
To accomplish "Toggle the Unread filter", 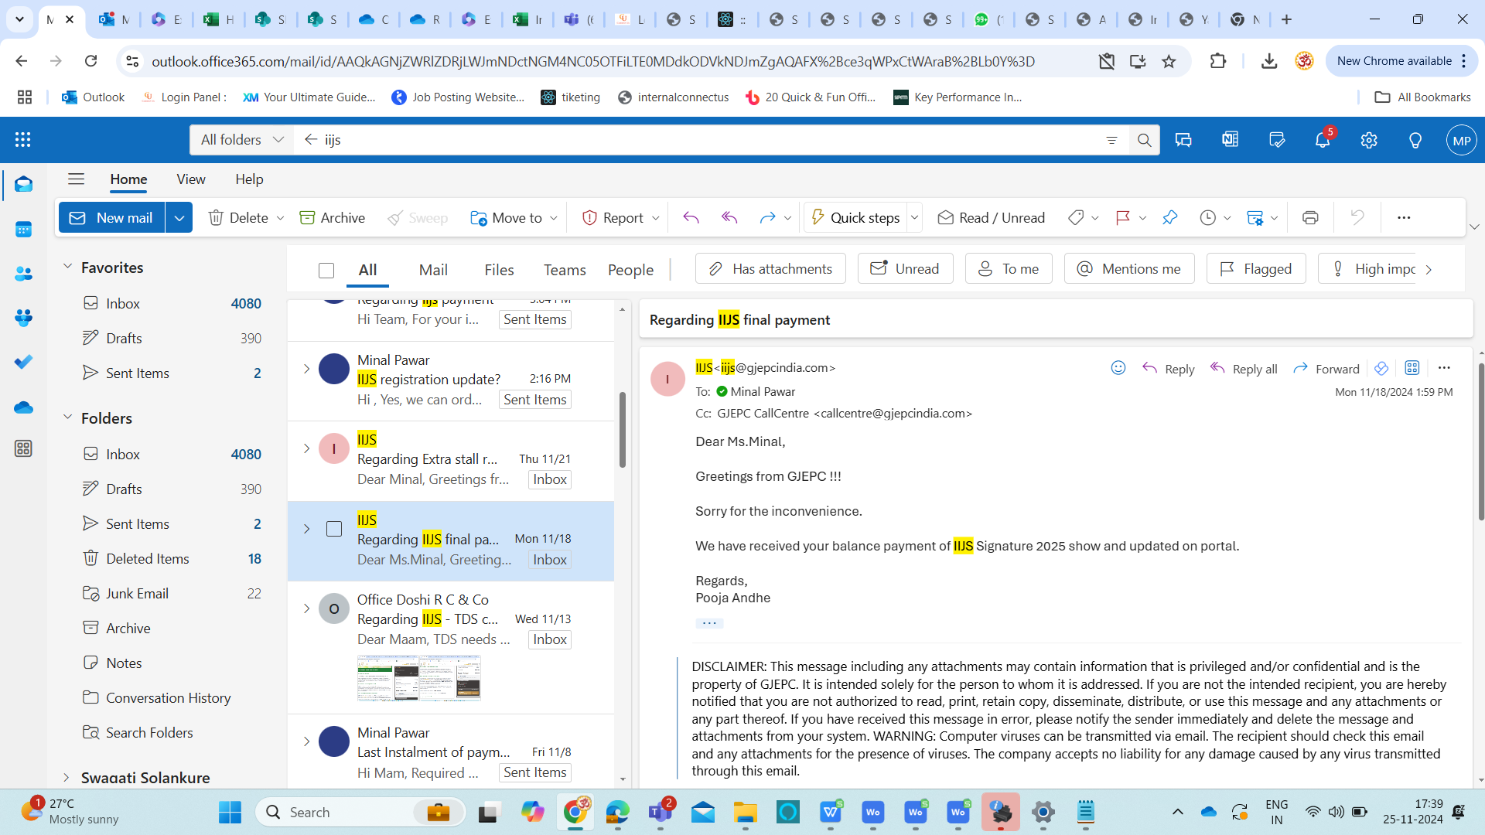I will [x=905, y=269].
